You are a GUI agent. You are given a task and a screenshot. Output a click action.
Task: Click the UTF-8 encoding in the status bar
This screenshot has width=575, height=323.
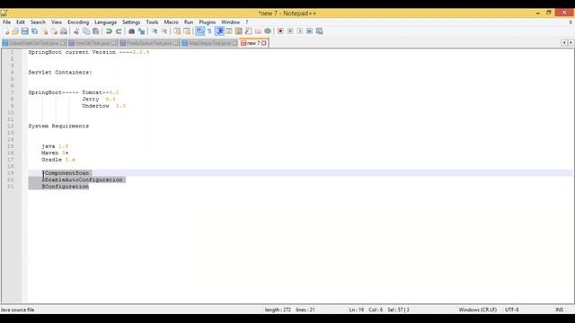click(511, 310)
